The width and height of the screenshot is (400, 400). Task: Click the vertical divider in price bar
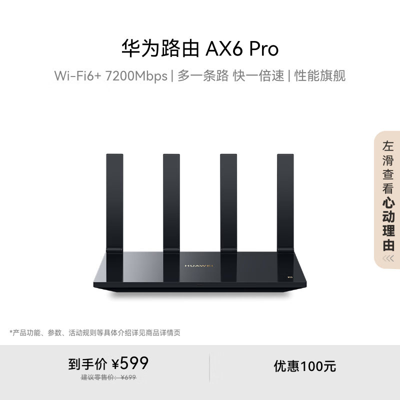(209, 368)
